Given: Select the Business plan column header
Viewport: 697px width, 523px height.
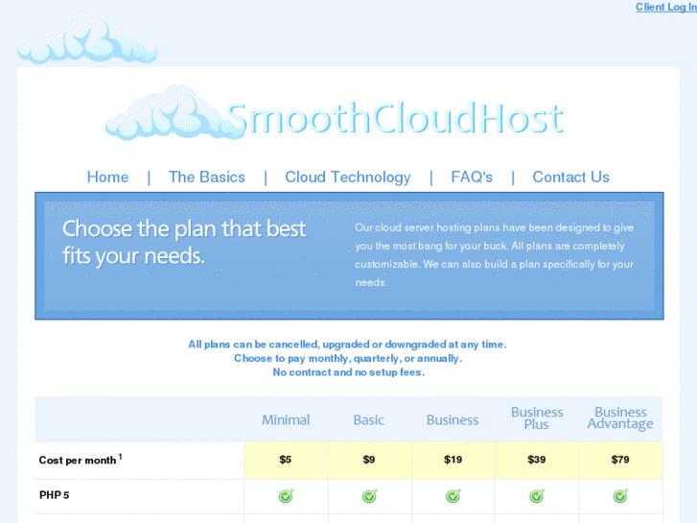Looking at the screenshot, I should 453,419.
